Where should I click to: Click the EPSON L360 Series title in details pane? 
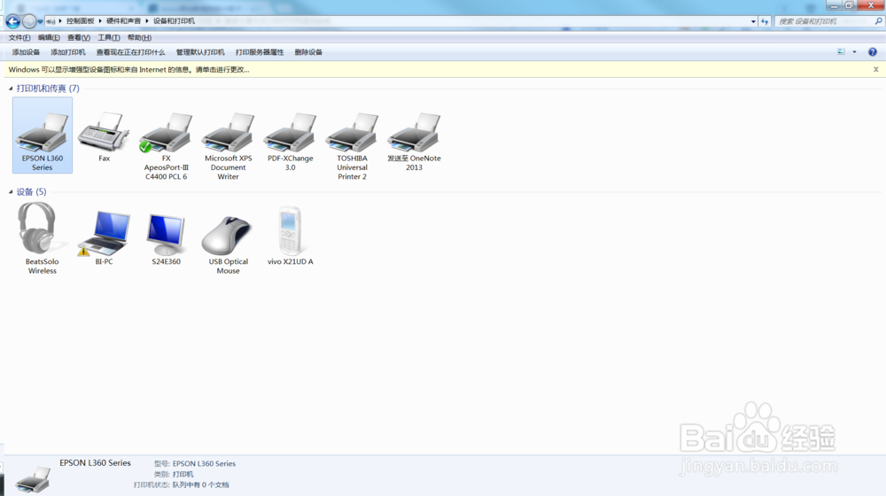95,462
